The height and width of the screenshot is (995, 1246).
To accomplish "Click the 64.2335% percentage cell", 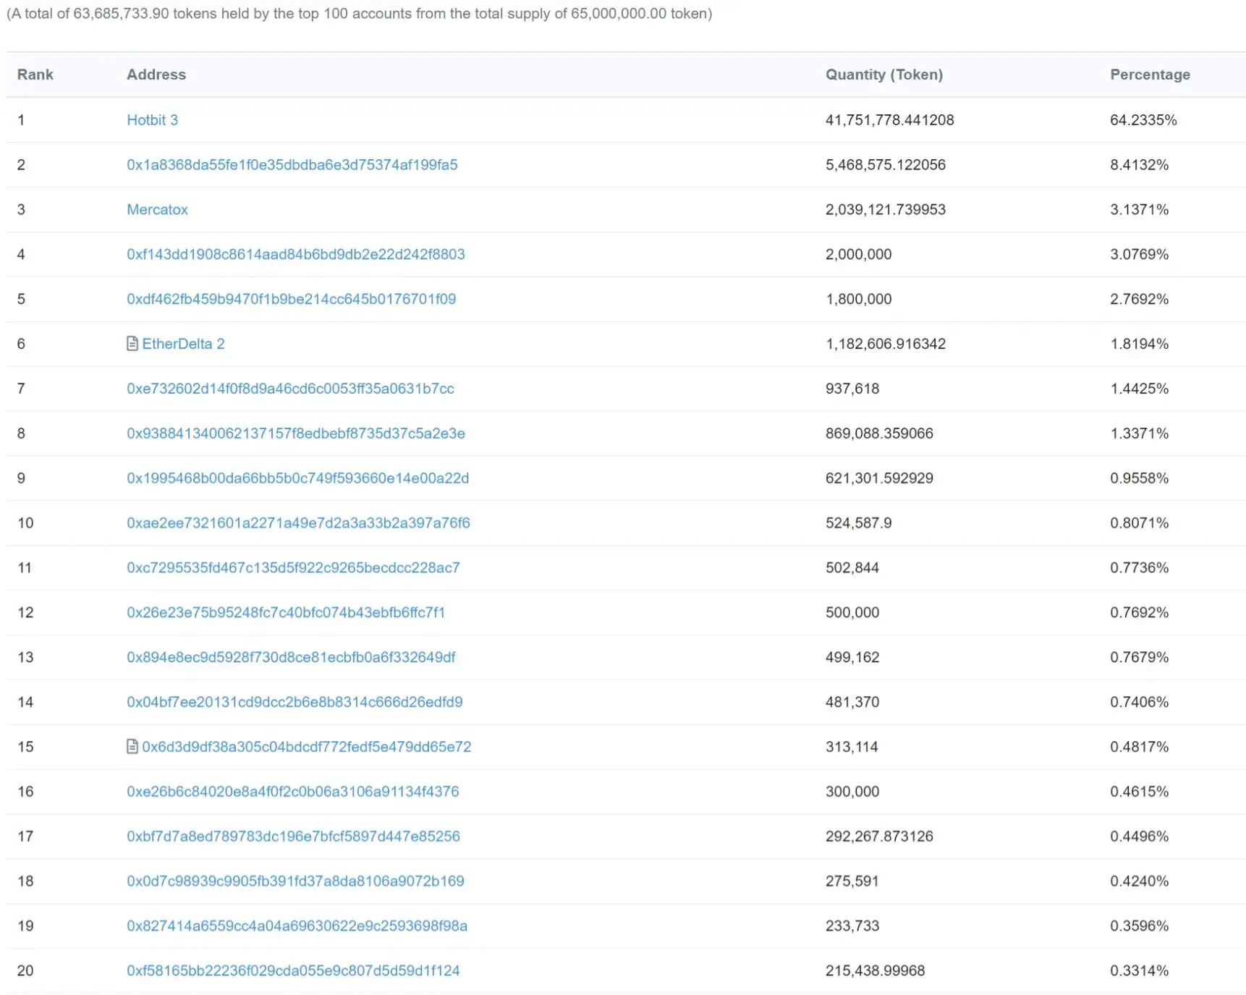I will tap(1143, 120).
